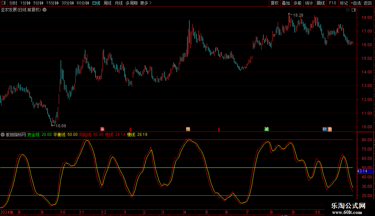The width and height of the screenshot is (375, 216).
Task: Click the green 减 event marker
Action: pyautogui.click(x=267, y=129)
